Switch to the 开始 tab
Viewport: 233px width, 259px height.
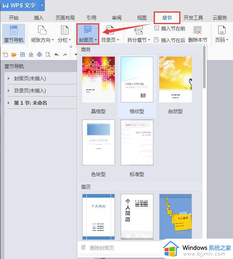(x=14, y=18)
